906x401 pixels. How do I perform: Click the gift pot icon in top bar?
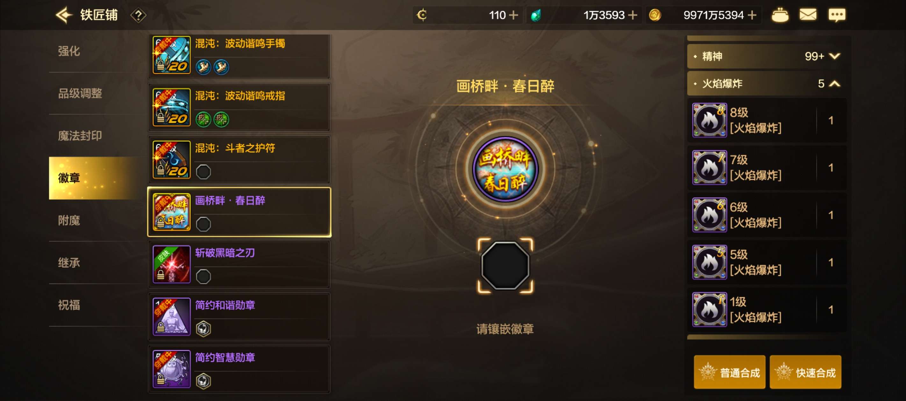tap(780, 15)
